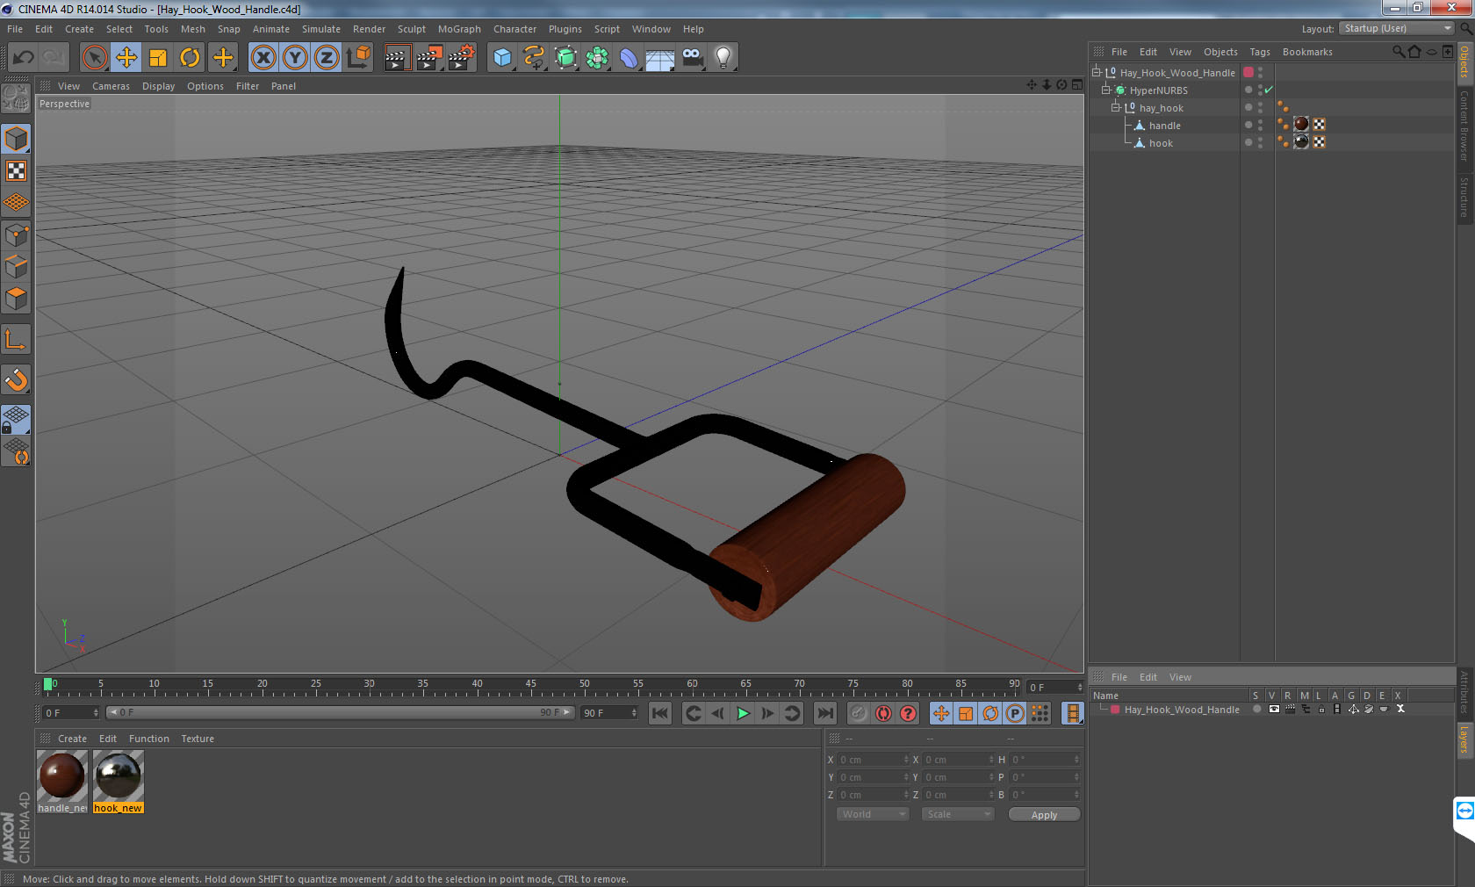Viewport: 1475px width, 887px height.
Task: Add a Floor environment object
Action: tap(660, 58)
